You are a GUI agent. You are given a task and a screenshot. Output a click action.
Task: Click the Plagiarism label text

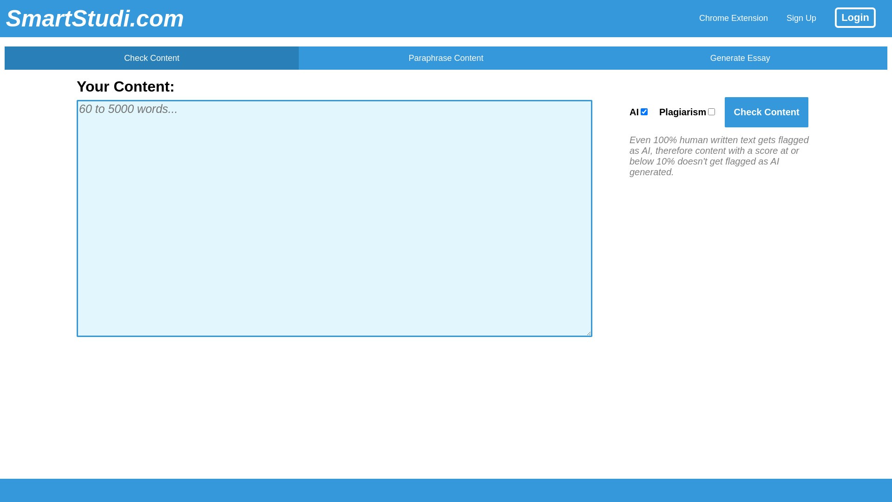tap(682, 112)
